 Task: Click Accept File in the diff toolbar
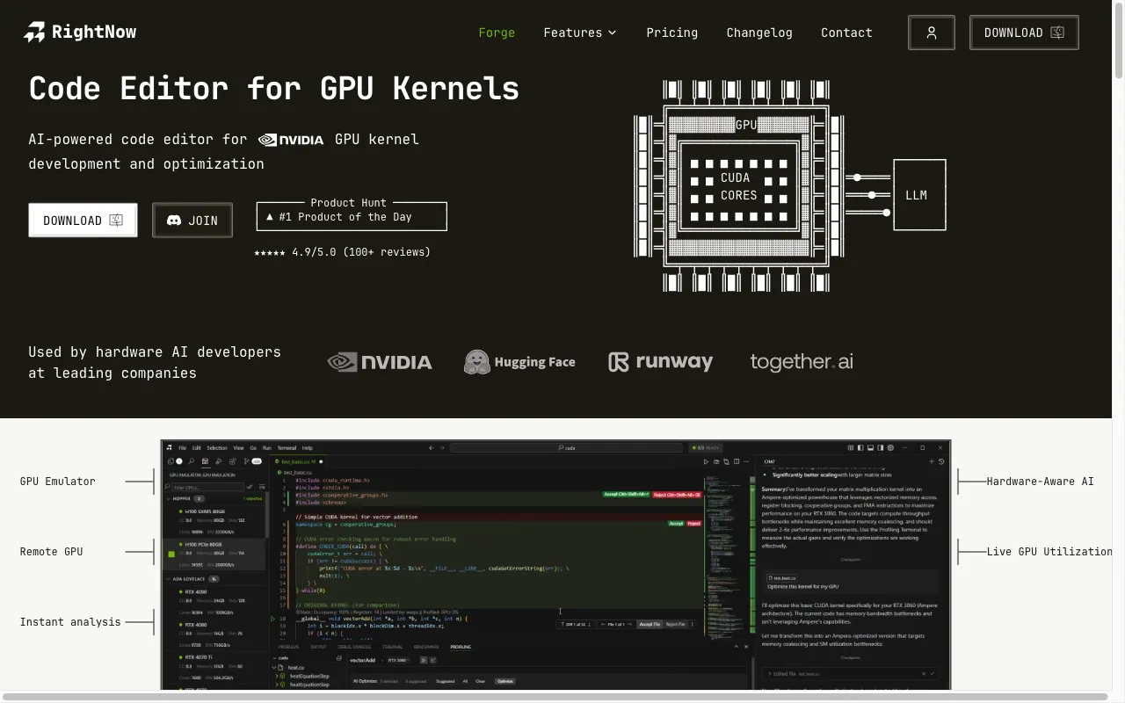pos(650,624)
